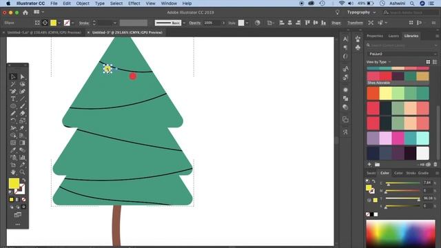
Task: Open the Window menu
Action: pyautogui.click(x=169, y=3)
